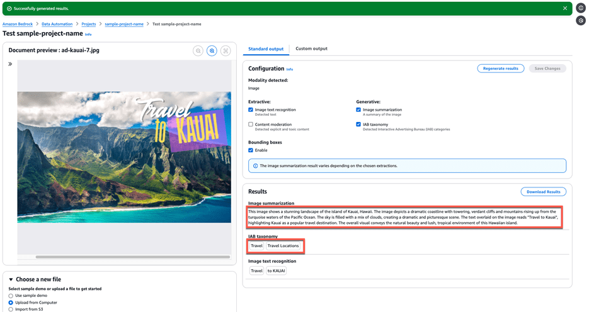This screenshot has width=589, height=312.
Task: Switch to the Custom output tab
Action: click(x=311, y=48)
